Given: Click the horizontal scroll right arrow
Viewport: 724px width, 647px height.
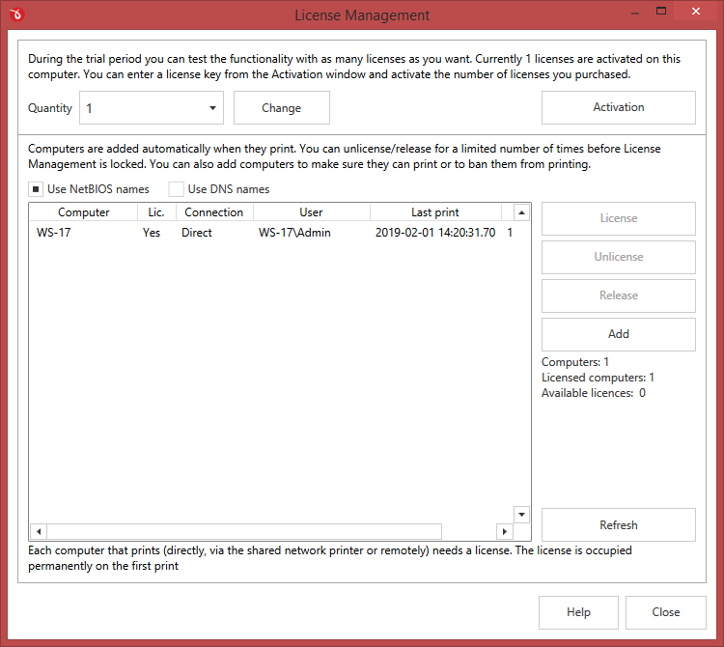Looking at the screenshot, I should click(x=505, y=531).
